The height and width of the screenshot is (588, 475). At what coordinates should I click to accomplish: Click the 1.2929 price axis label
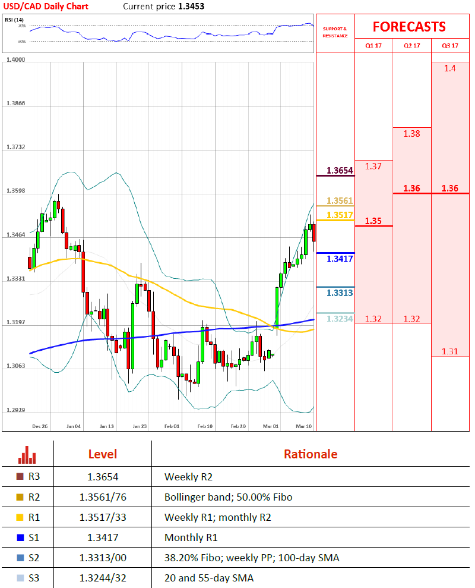(15, 410)
